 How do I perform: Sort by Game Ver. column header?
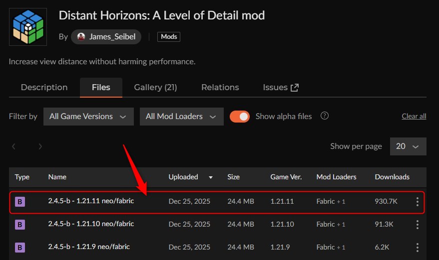(286, 177)
